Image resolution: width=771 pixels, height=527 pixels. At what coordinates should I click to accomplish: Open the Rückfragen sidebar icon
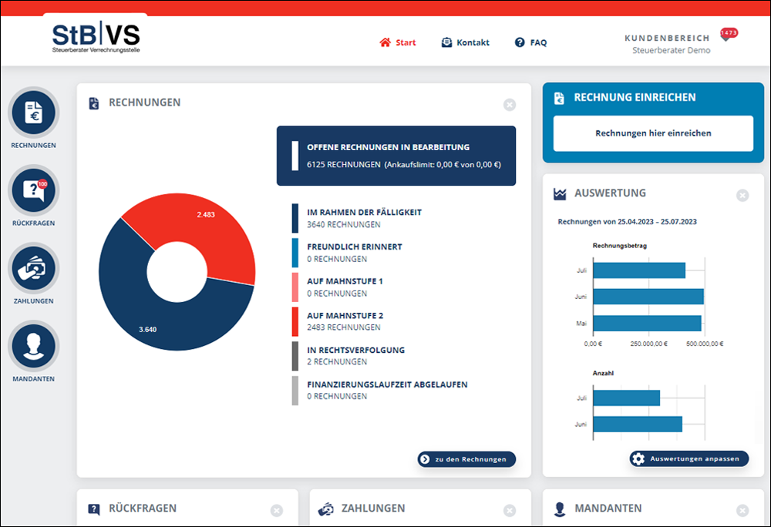pyautogui.click(x=33, y=191)
